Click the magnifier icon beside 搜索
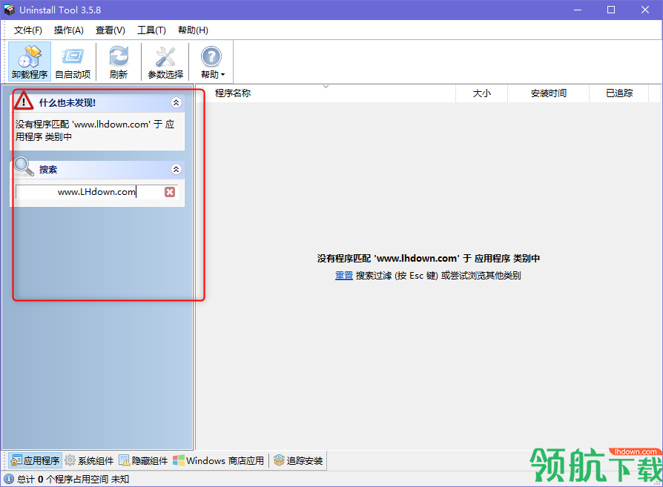 point(24,167)
